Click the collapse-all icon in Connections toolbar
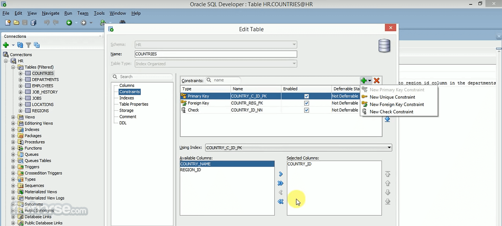The image size is (502, 226). [x=37, y=45]
